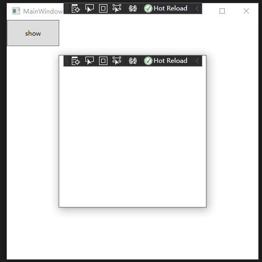Click the show button

33,33
